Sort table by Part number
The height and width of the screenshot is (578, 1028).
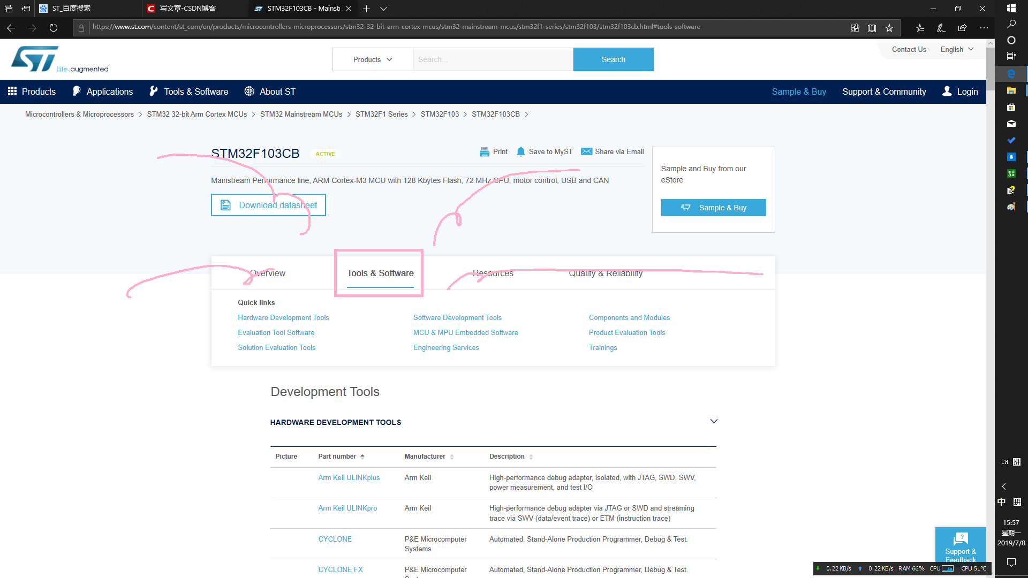341,457
